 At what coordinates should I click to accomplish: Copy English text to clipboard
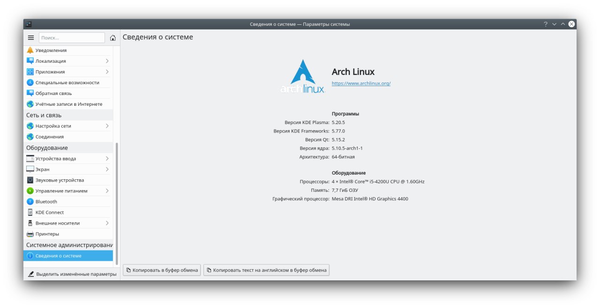point(266,270)
